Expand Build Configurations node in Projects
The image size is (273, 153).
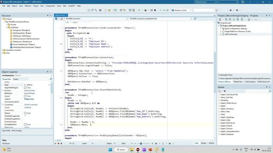221,28
